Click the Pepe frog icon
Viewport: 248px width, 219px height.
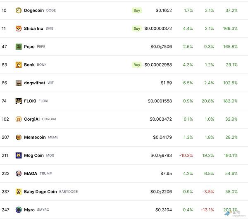pyautogui.click(x=18, y=47)
